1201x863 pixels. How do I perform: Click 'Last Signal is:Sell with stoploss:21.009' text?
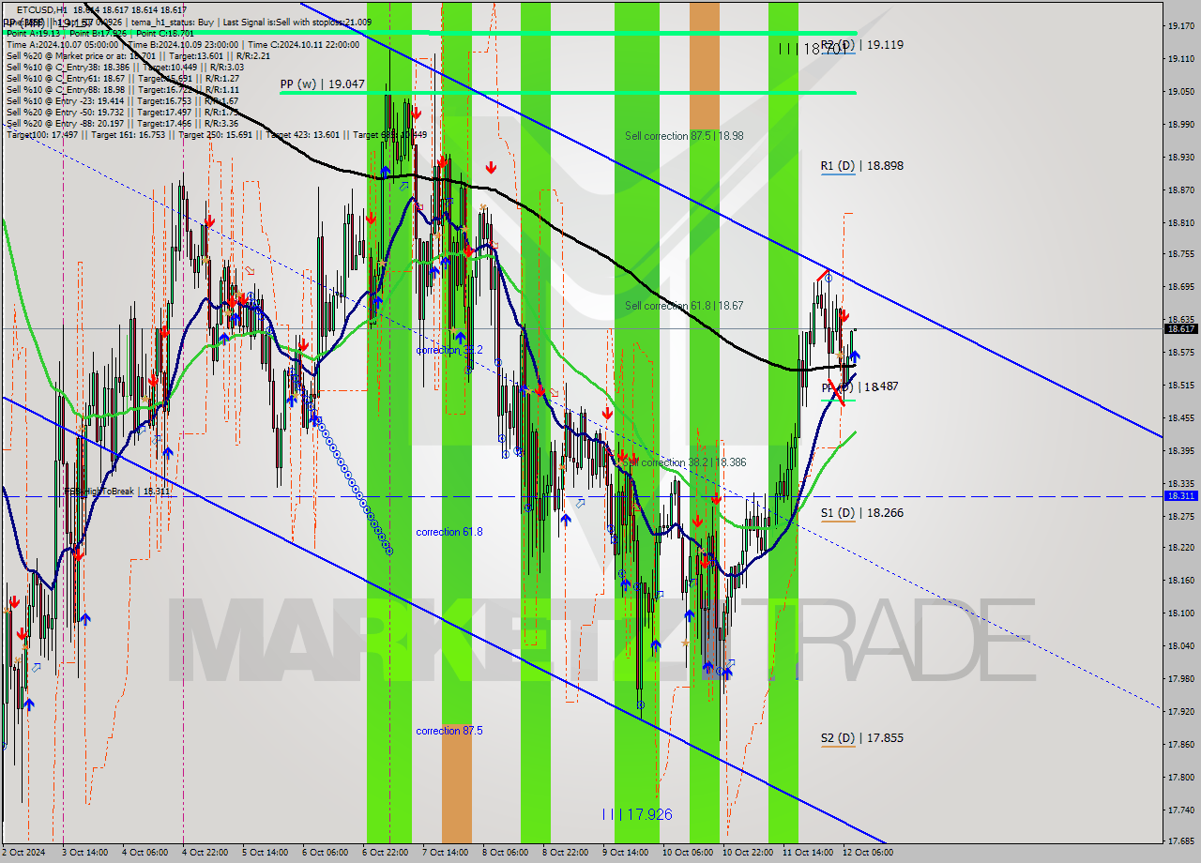[297, 22]
